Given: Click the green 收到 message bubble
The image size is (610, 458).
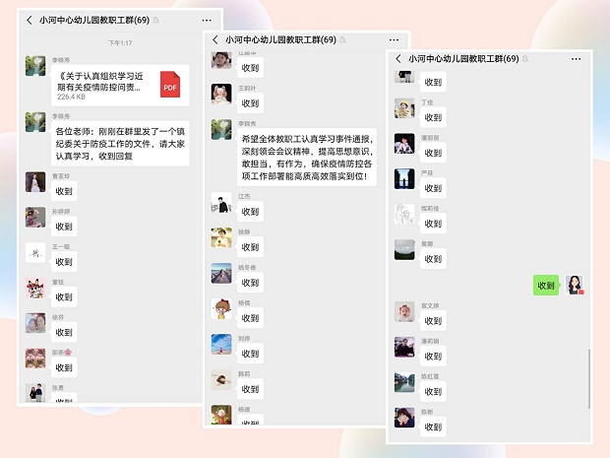Looking at the screenshot, I should point(546,286).
